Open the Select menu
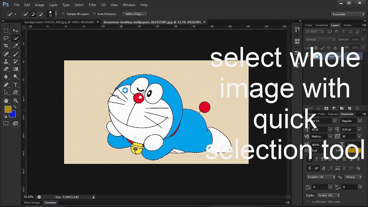Image resolution: width=368 pixels, height=207 pixels. [79, 5]
